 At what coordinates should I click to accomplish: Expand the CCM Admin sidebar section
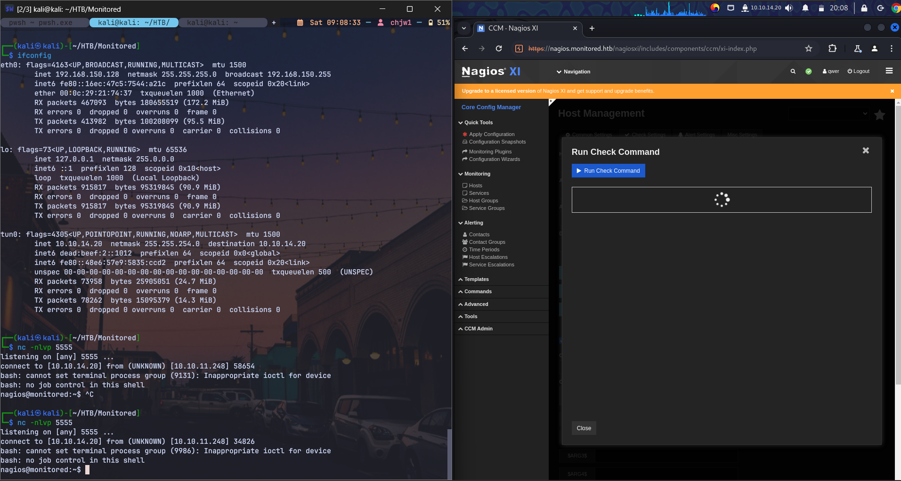476,329
